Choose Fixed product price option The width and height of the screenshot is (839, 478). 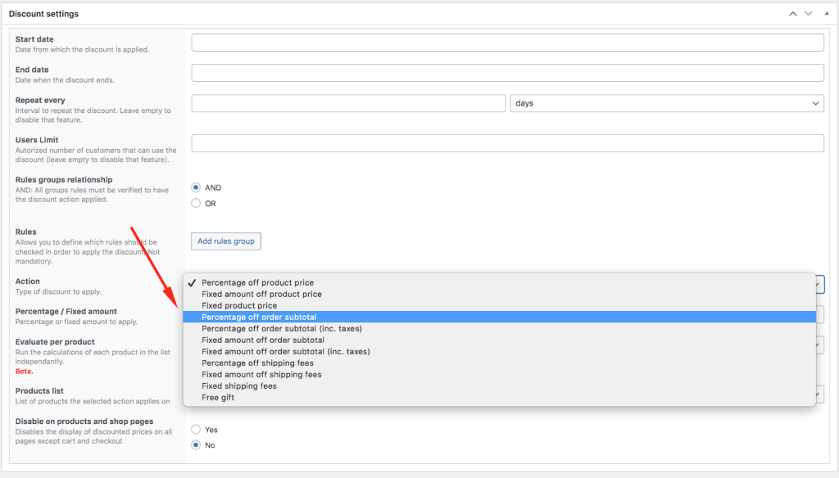[x=239, y=305]
